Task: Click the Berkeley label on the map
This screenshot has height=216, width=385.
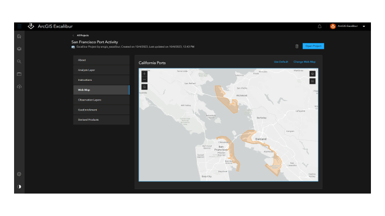Action: (262, 118)
